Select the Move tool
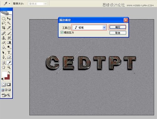 point(9,19)
